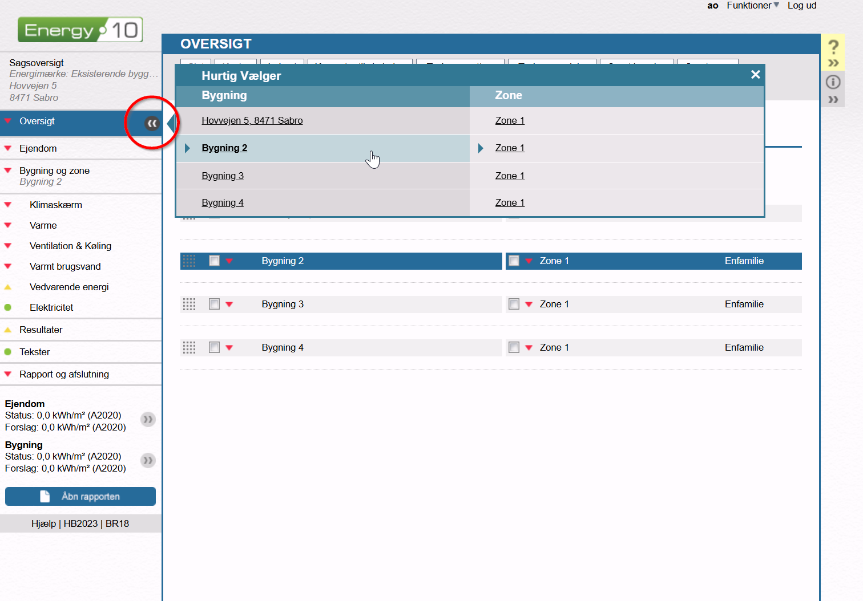
Task: Click the grid handle icon for Bygning 4
Action: tap(189, 347)
